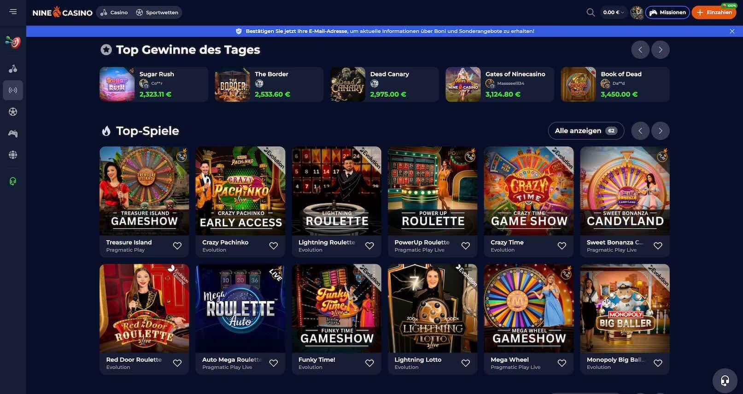Switch to the Sportwetten tab
The width and height of the screenshot is (743, 394).
(x=157, y=12)
